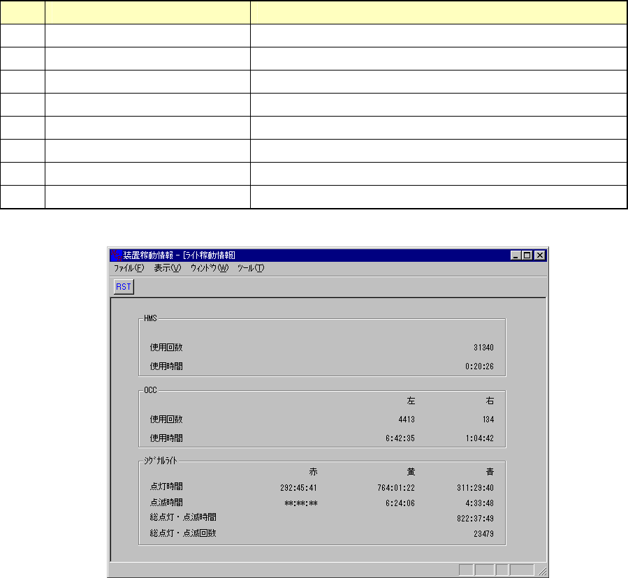Click the 青 column header

point(490,472)
